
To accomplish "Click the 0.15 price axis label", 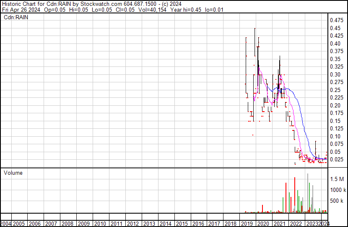I will 335,121.
